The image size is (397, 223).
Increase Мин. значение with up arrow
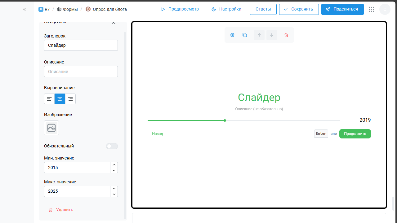[114, 165]
